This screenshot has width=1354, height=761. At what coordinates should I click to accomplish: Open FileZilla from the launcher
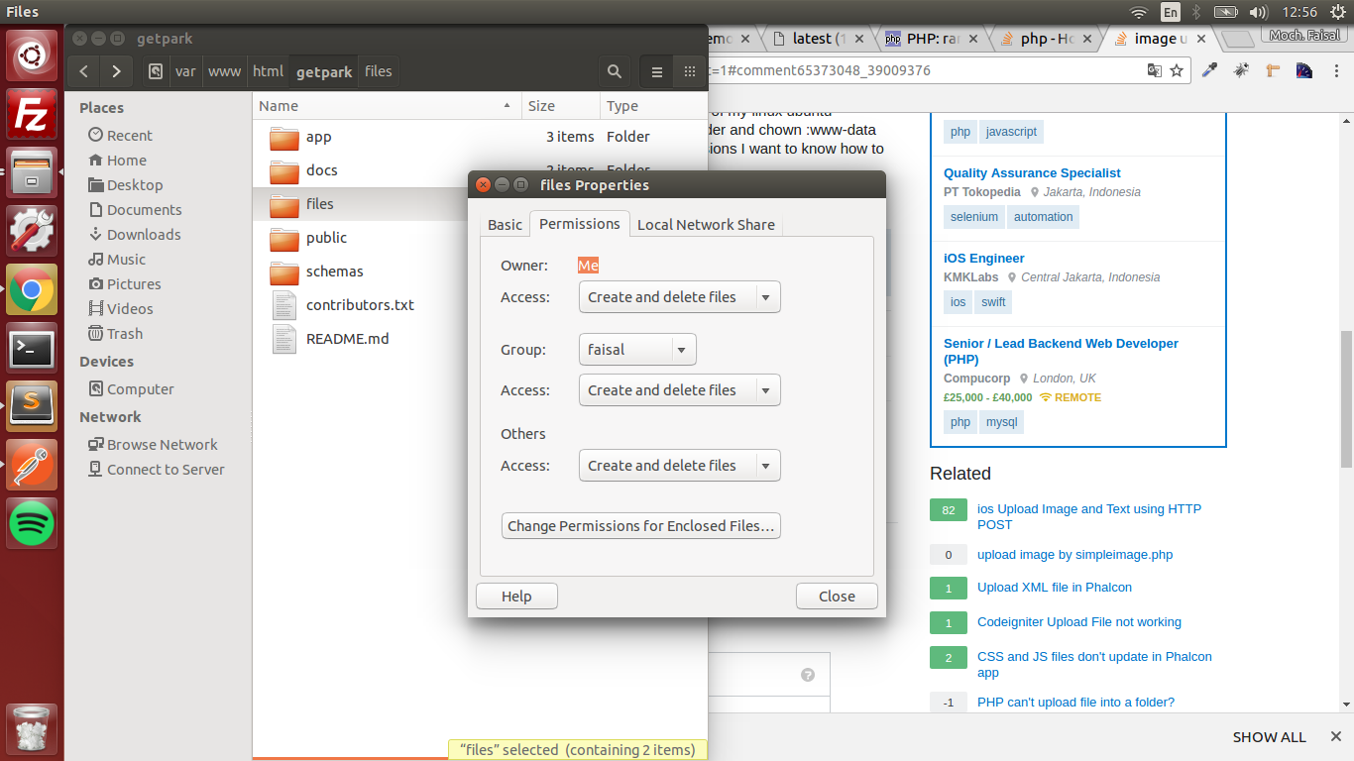tap(32, 115)
